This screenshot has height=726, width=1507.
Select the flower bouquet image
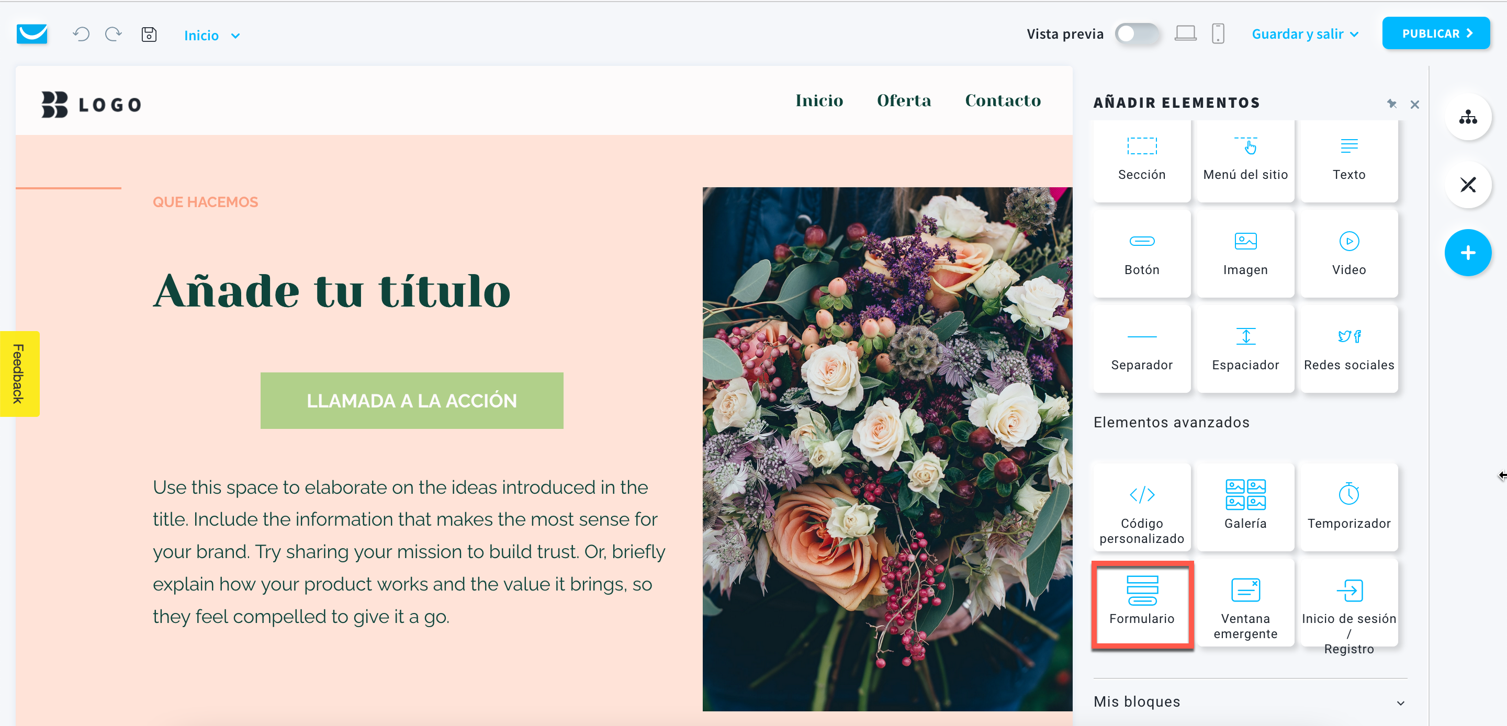coord(887,449)
